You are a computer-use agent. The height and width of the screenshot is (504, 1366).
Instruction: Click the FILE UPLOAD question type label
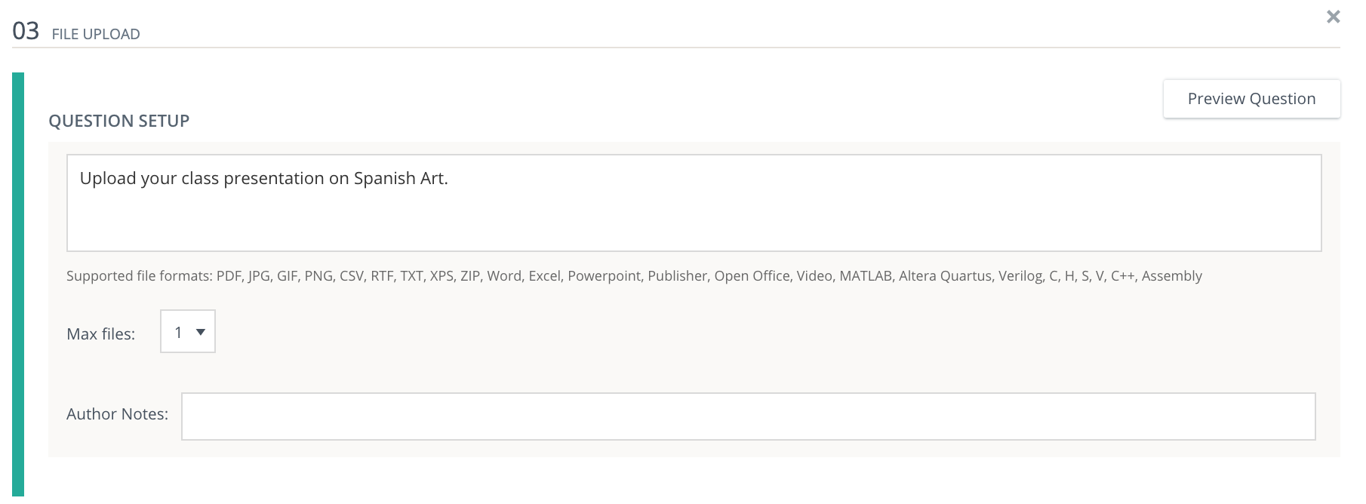coord(96,34)
